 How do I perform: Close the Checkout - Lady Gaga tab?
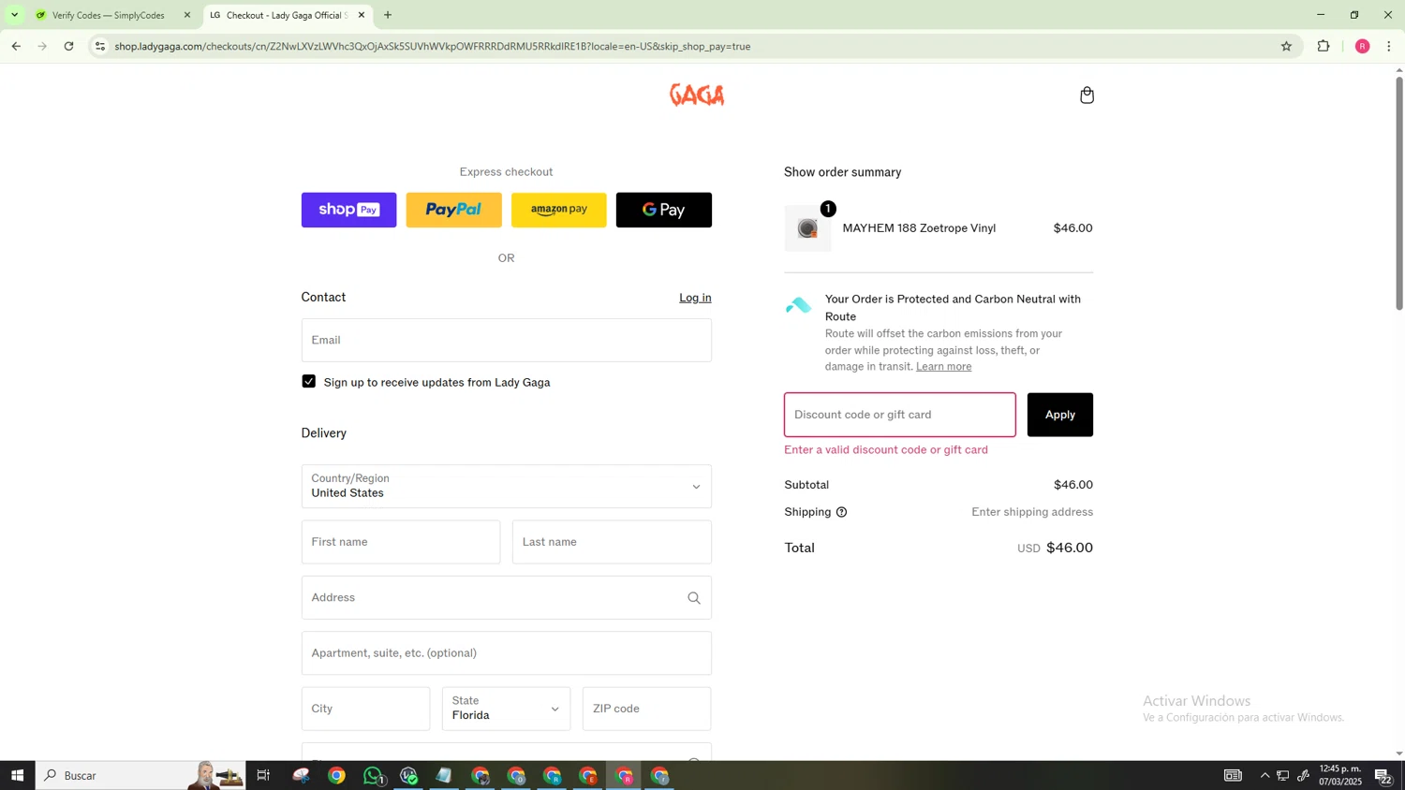coord(362,15)
